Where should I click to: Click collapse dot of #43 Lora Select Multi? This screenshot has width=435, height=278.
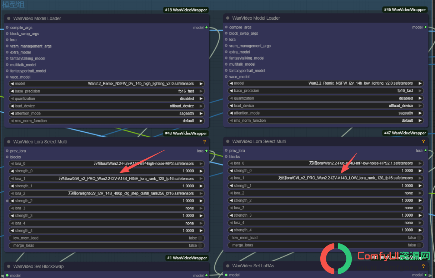(9, 142)
